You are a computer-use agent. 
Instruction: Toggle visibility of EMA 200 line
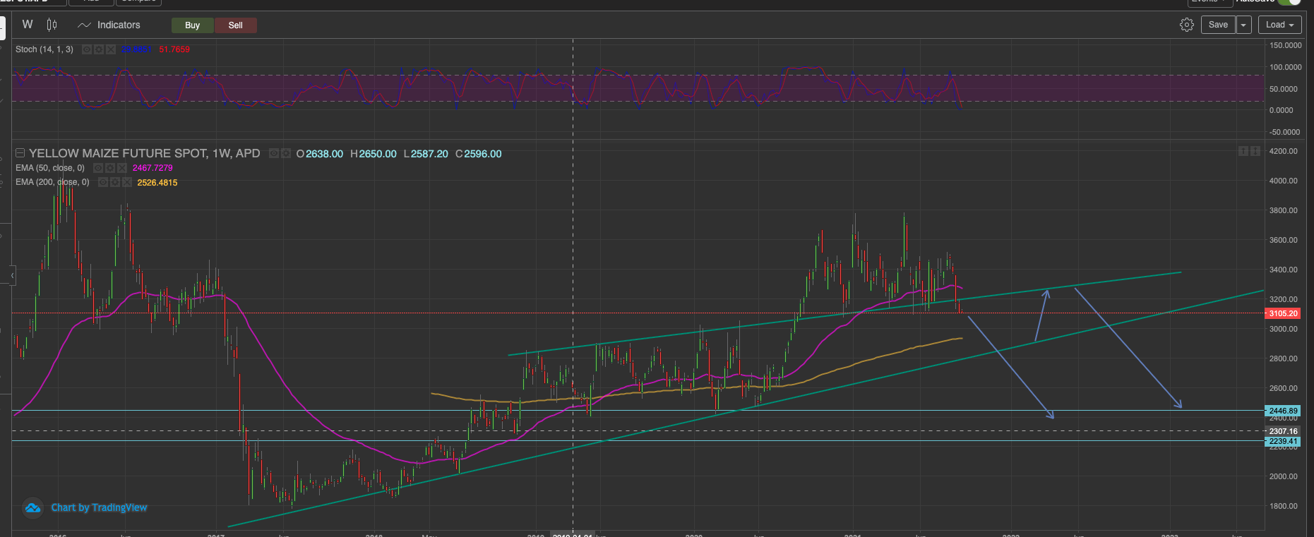(103, 183)
